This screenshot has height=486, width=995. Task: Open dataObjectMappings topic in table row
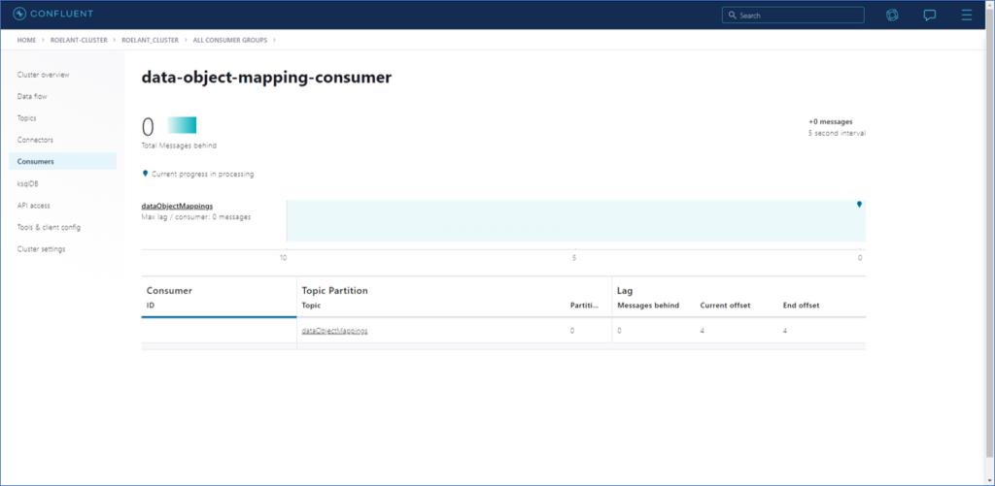coord(335,331)
